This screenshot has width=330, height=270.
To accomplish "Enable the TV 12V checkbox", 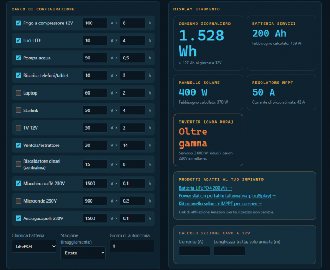I will [18, 128].
